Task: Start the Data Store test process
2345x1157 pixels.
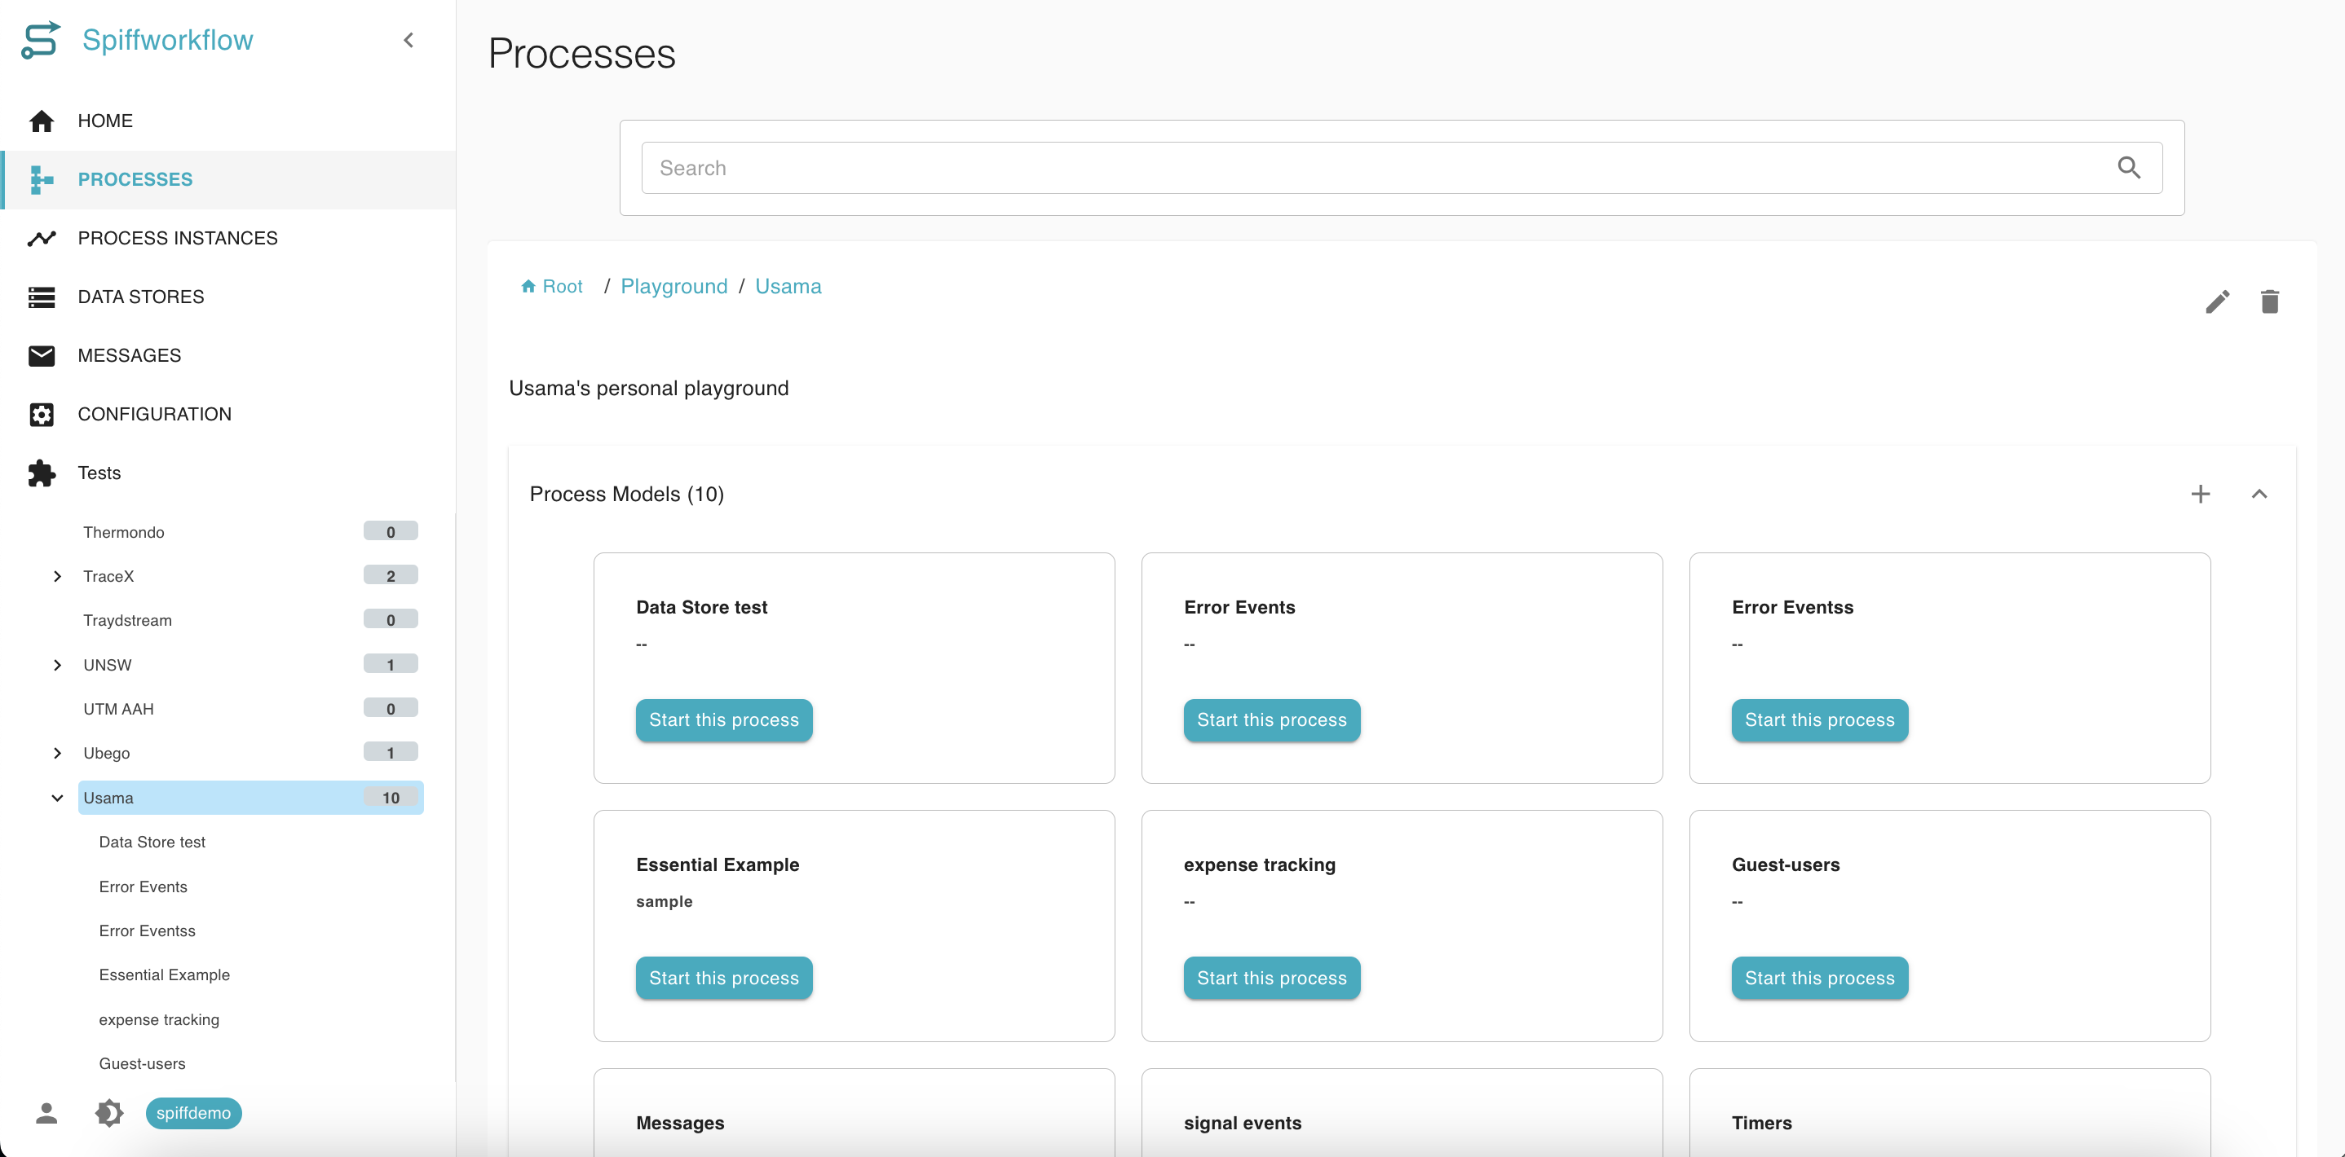Action: coord(724,720)
